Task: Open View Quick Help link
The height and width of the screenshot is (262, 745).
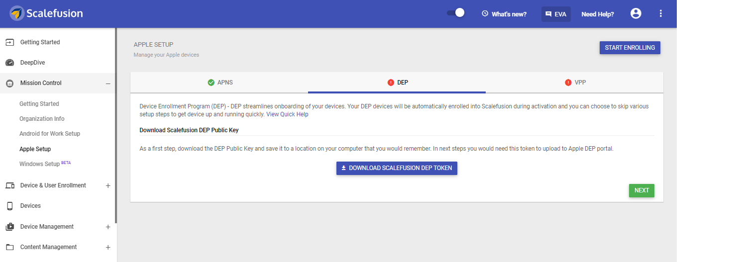Action: click(287, 114)
